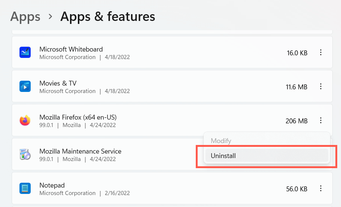Choose Uninstall from the context menu
The height and width of the screenshot is (207, 341).
pyautogui.click(x=223, y=156)
